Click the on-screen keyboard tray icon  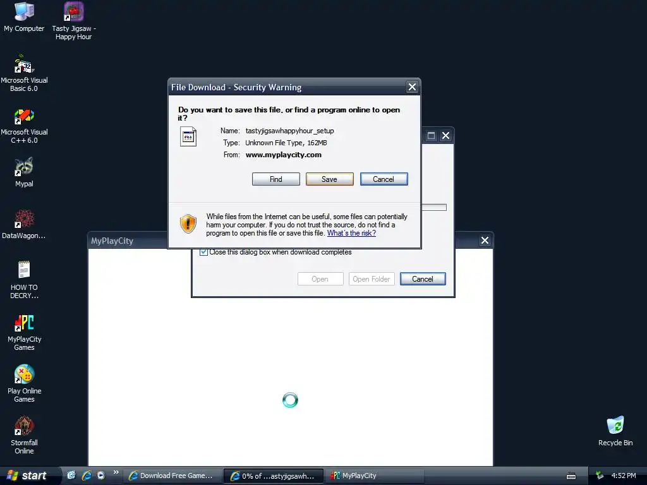tap(571, 476)
